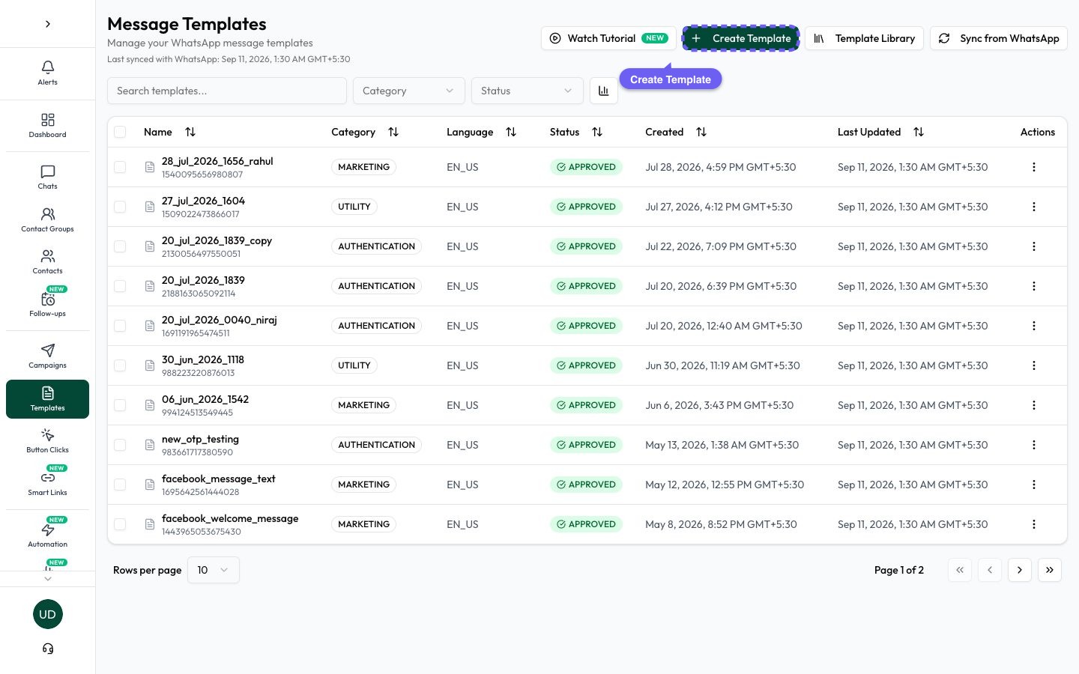Jump to last page of templates

[x=1050, y=570]
